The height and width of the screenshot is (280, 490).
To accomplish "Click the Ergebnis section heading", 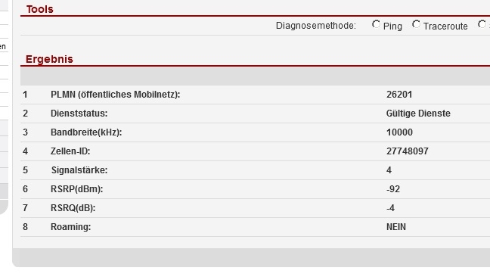I will tap(49, 59).
